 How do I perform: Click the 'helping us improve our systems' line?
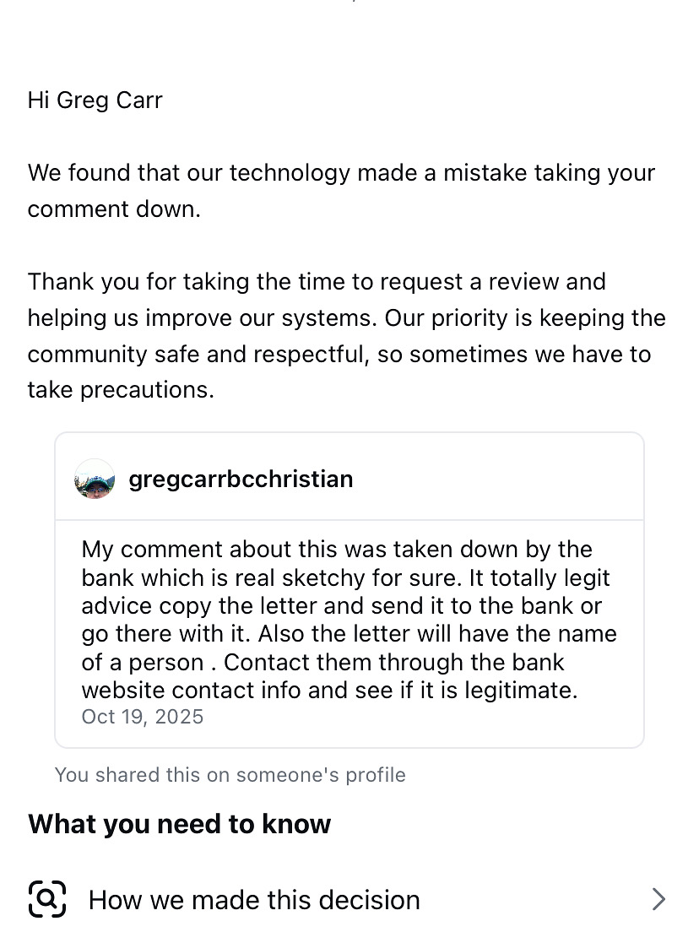coord(346,317)
